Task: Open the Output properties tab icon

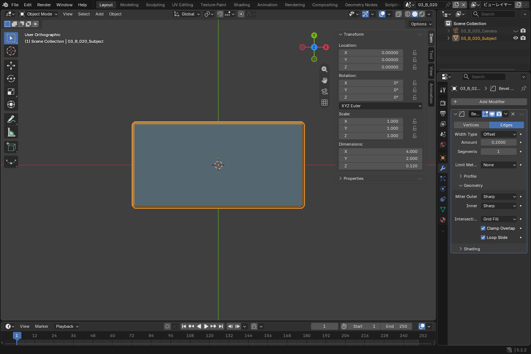Action: (443, 114)
